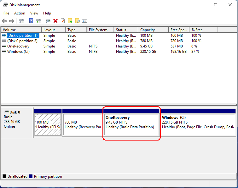
Task: Click the Back arrow toolbar icon
Action: (4, 21)
